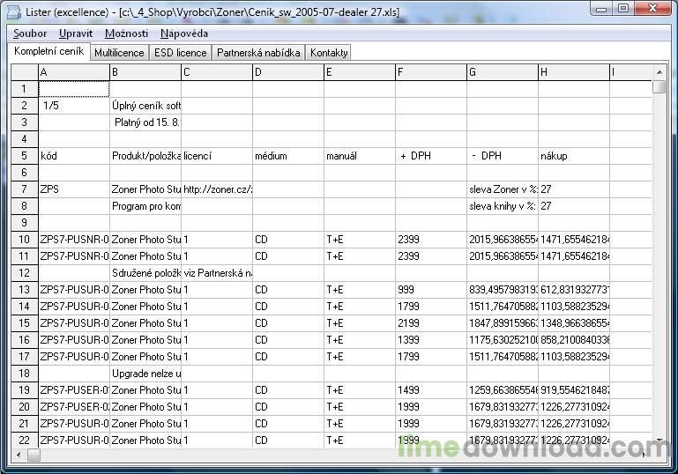Select column header F
This screenshot has width=678, height=474.
tap(430, 71)
